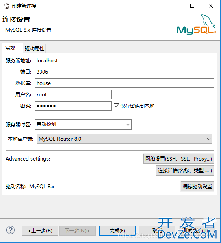Click in the port field showing 3306
This screenshot has height=243, width=221.
[55, 72]
